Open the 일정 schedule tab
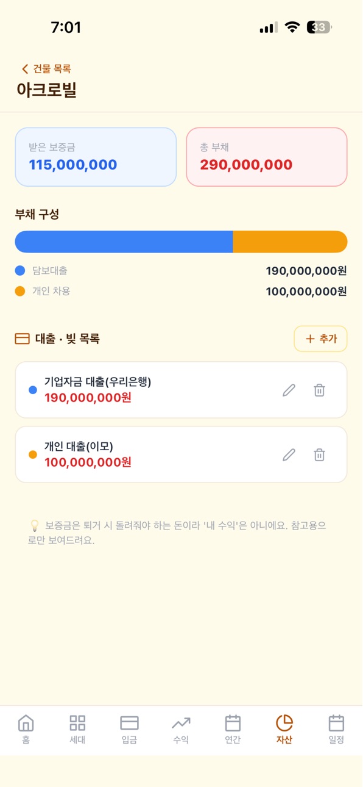The height and width of the screenshot is (787, 363). click(x=336, y=730)
